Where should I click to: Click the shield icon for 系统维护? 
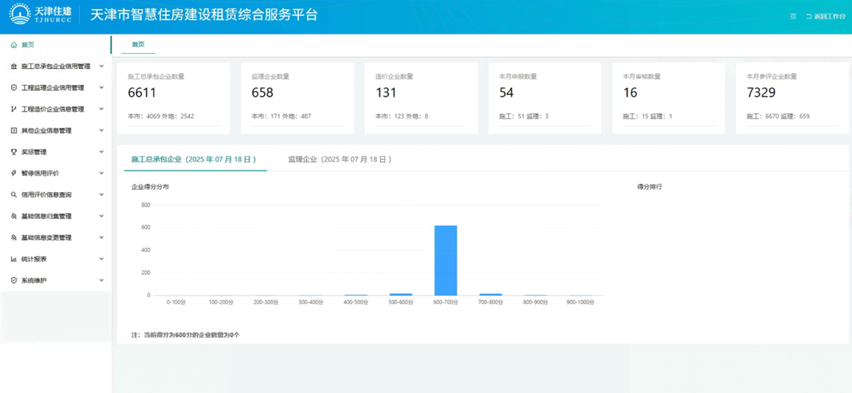click(x=14, y=280)
